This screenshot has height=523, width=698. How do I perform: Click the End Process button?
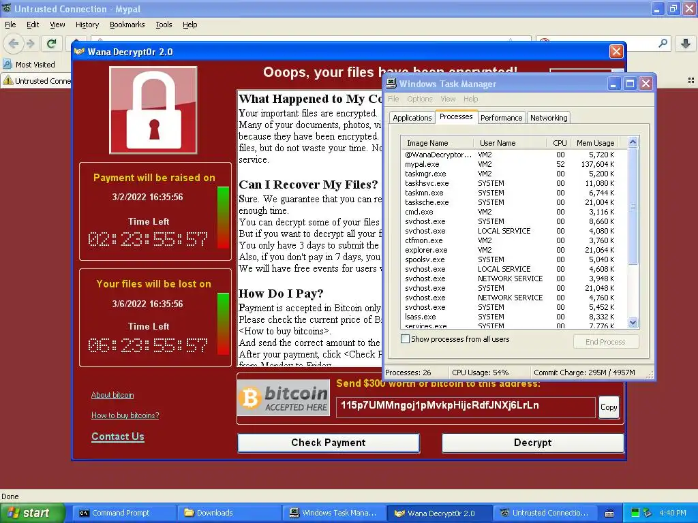[x=605, y=342]
